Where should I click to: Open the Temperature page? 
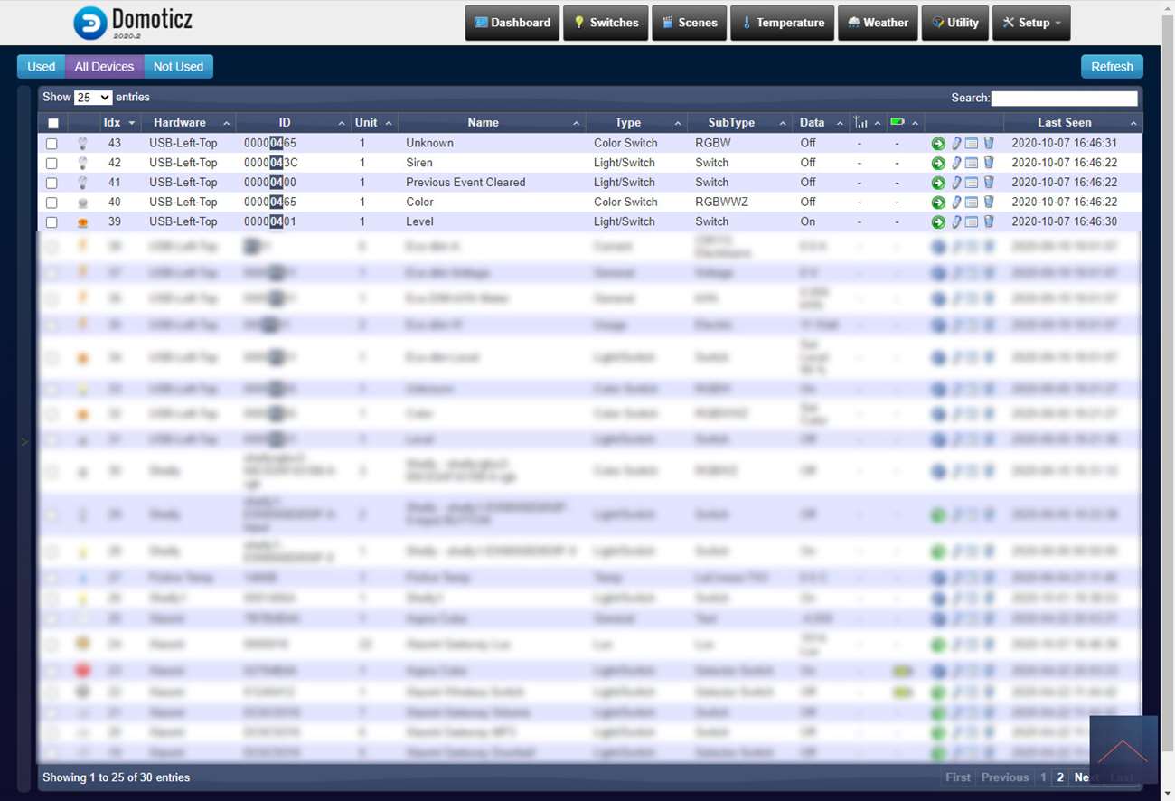[x=783, y=23]
